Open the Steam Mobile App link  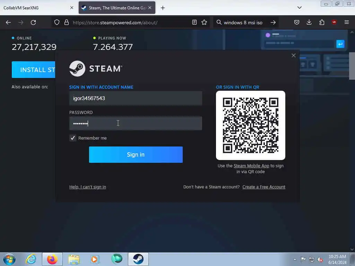[251, 166]
